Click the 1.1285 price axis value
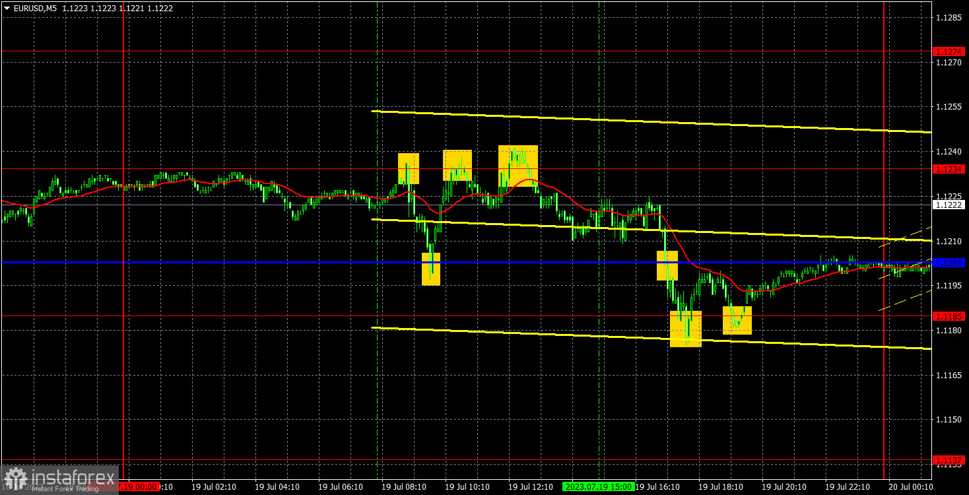The height and width of the screenshot is (495, 969). 948,17
